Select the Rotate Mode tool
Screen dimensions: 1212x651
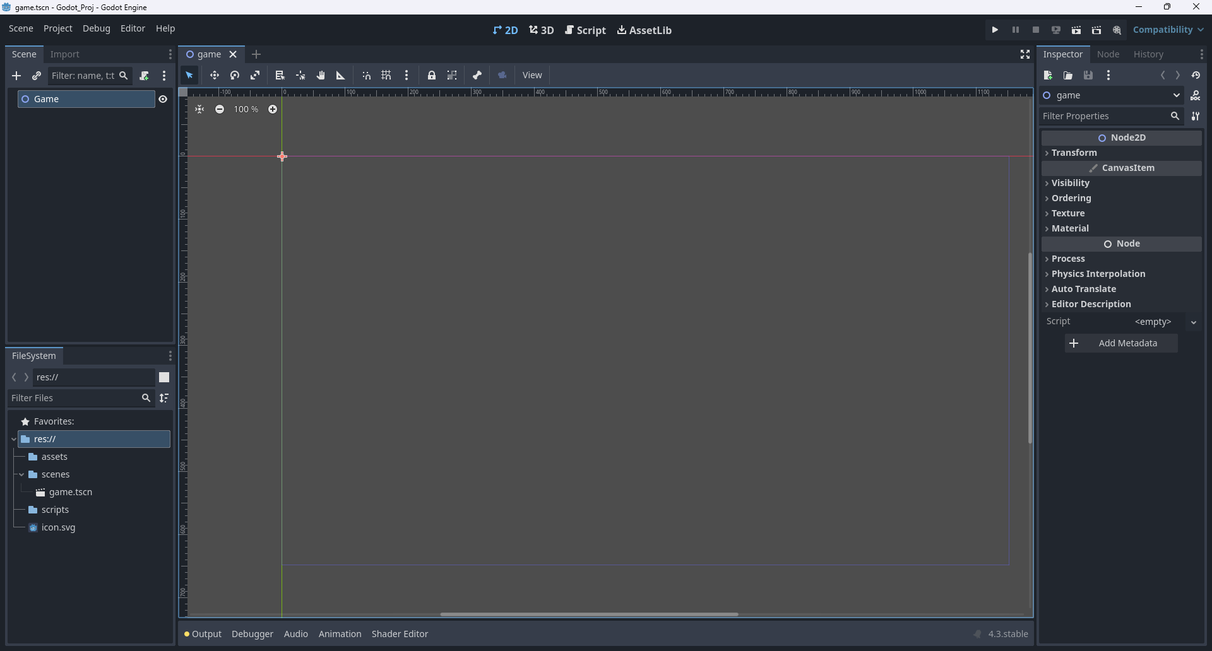pyautogui.click(x=235, y=76)
